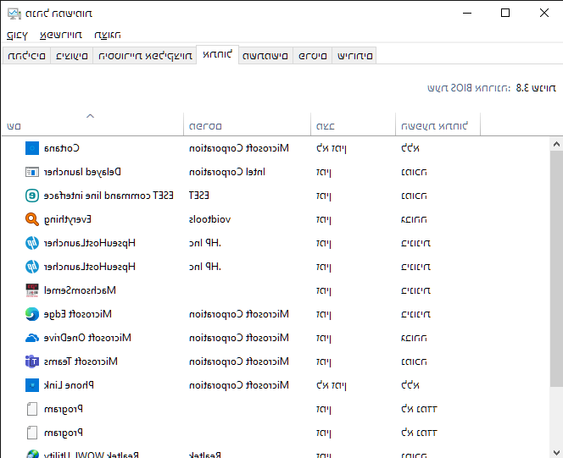The image size is (563, 458).
Task: Click the status cell of the Cortana row
Action: click(x=331, y=148)
